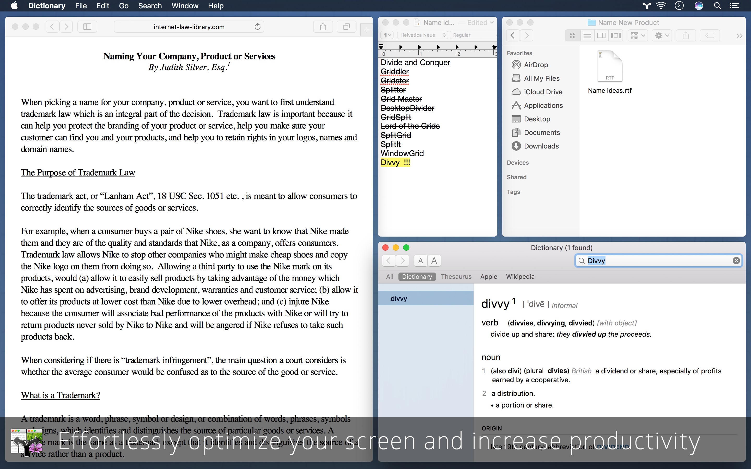The height and width of the screenshot is (469, 751).
Task: Select the All dictionary filter
Action: click(x=389, y=276)
